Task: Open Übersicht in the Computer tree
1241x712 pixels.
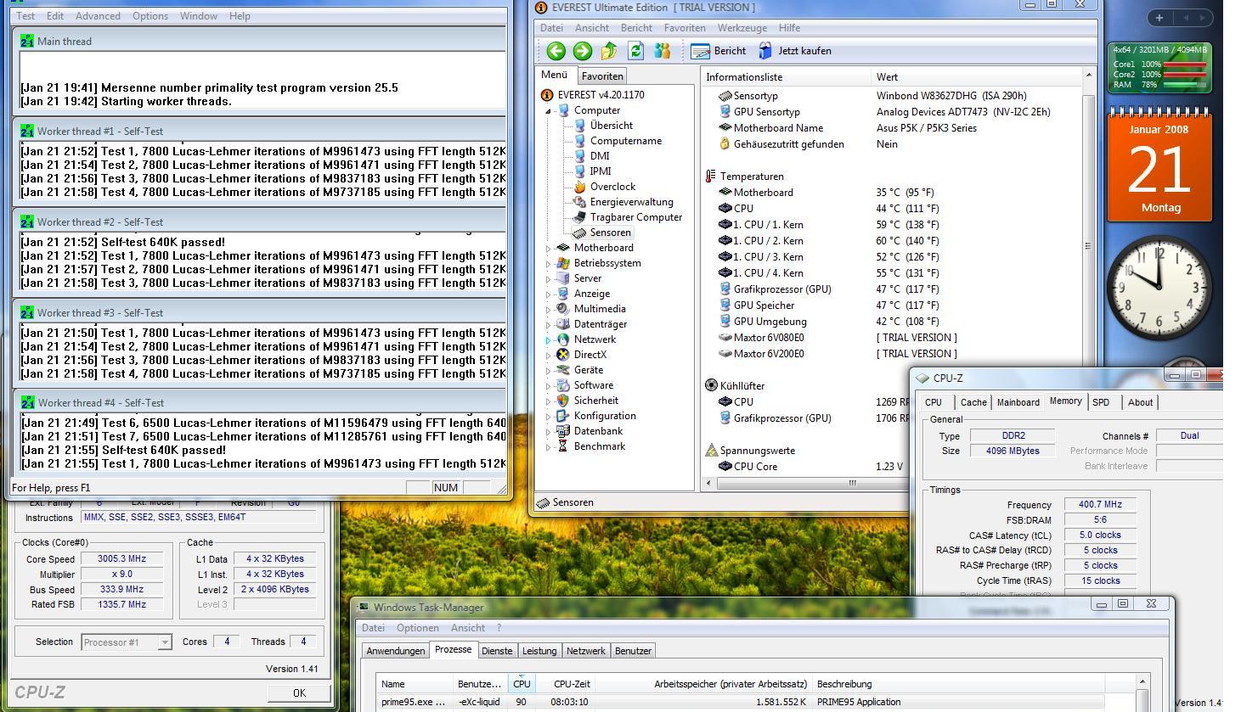Action: pos(612,126)
